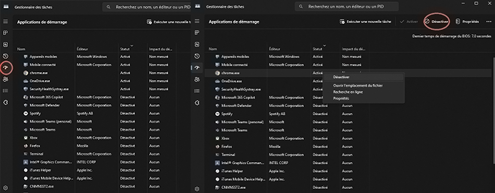
Task: Open the three-dot more options menu
Action: (x=489, y=22)
